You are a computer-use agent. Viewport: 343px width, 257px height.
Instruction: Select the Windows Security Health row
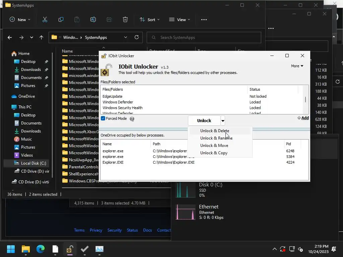click(202, 108)
